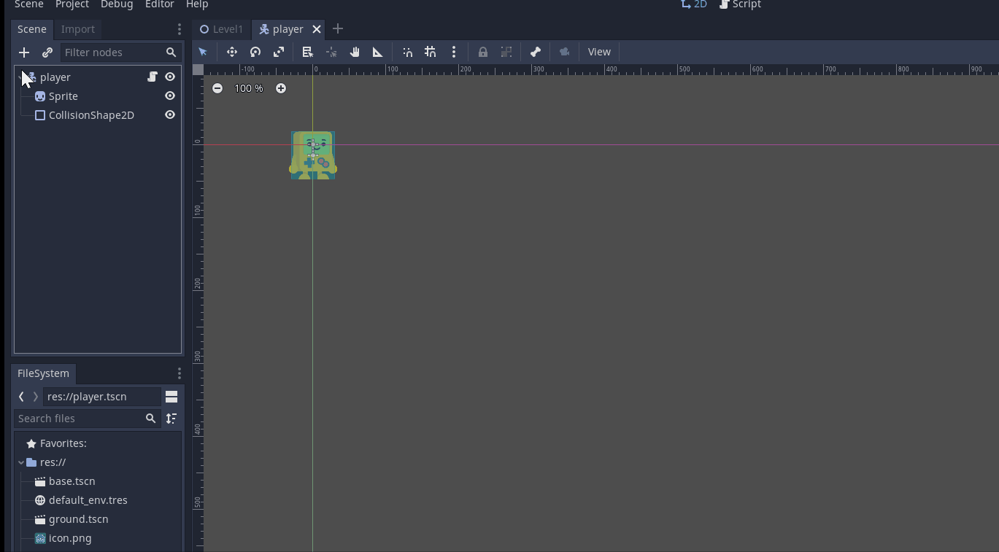Open the Project menu
The width and height of the screenshot is (999, 552).
click(72, 4)
